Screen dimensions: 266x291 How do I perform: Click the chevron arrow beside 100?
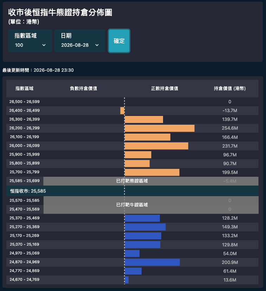pyautogui.click(x=44, y=45)
